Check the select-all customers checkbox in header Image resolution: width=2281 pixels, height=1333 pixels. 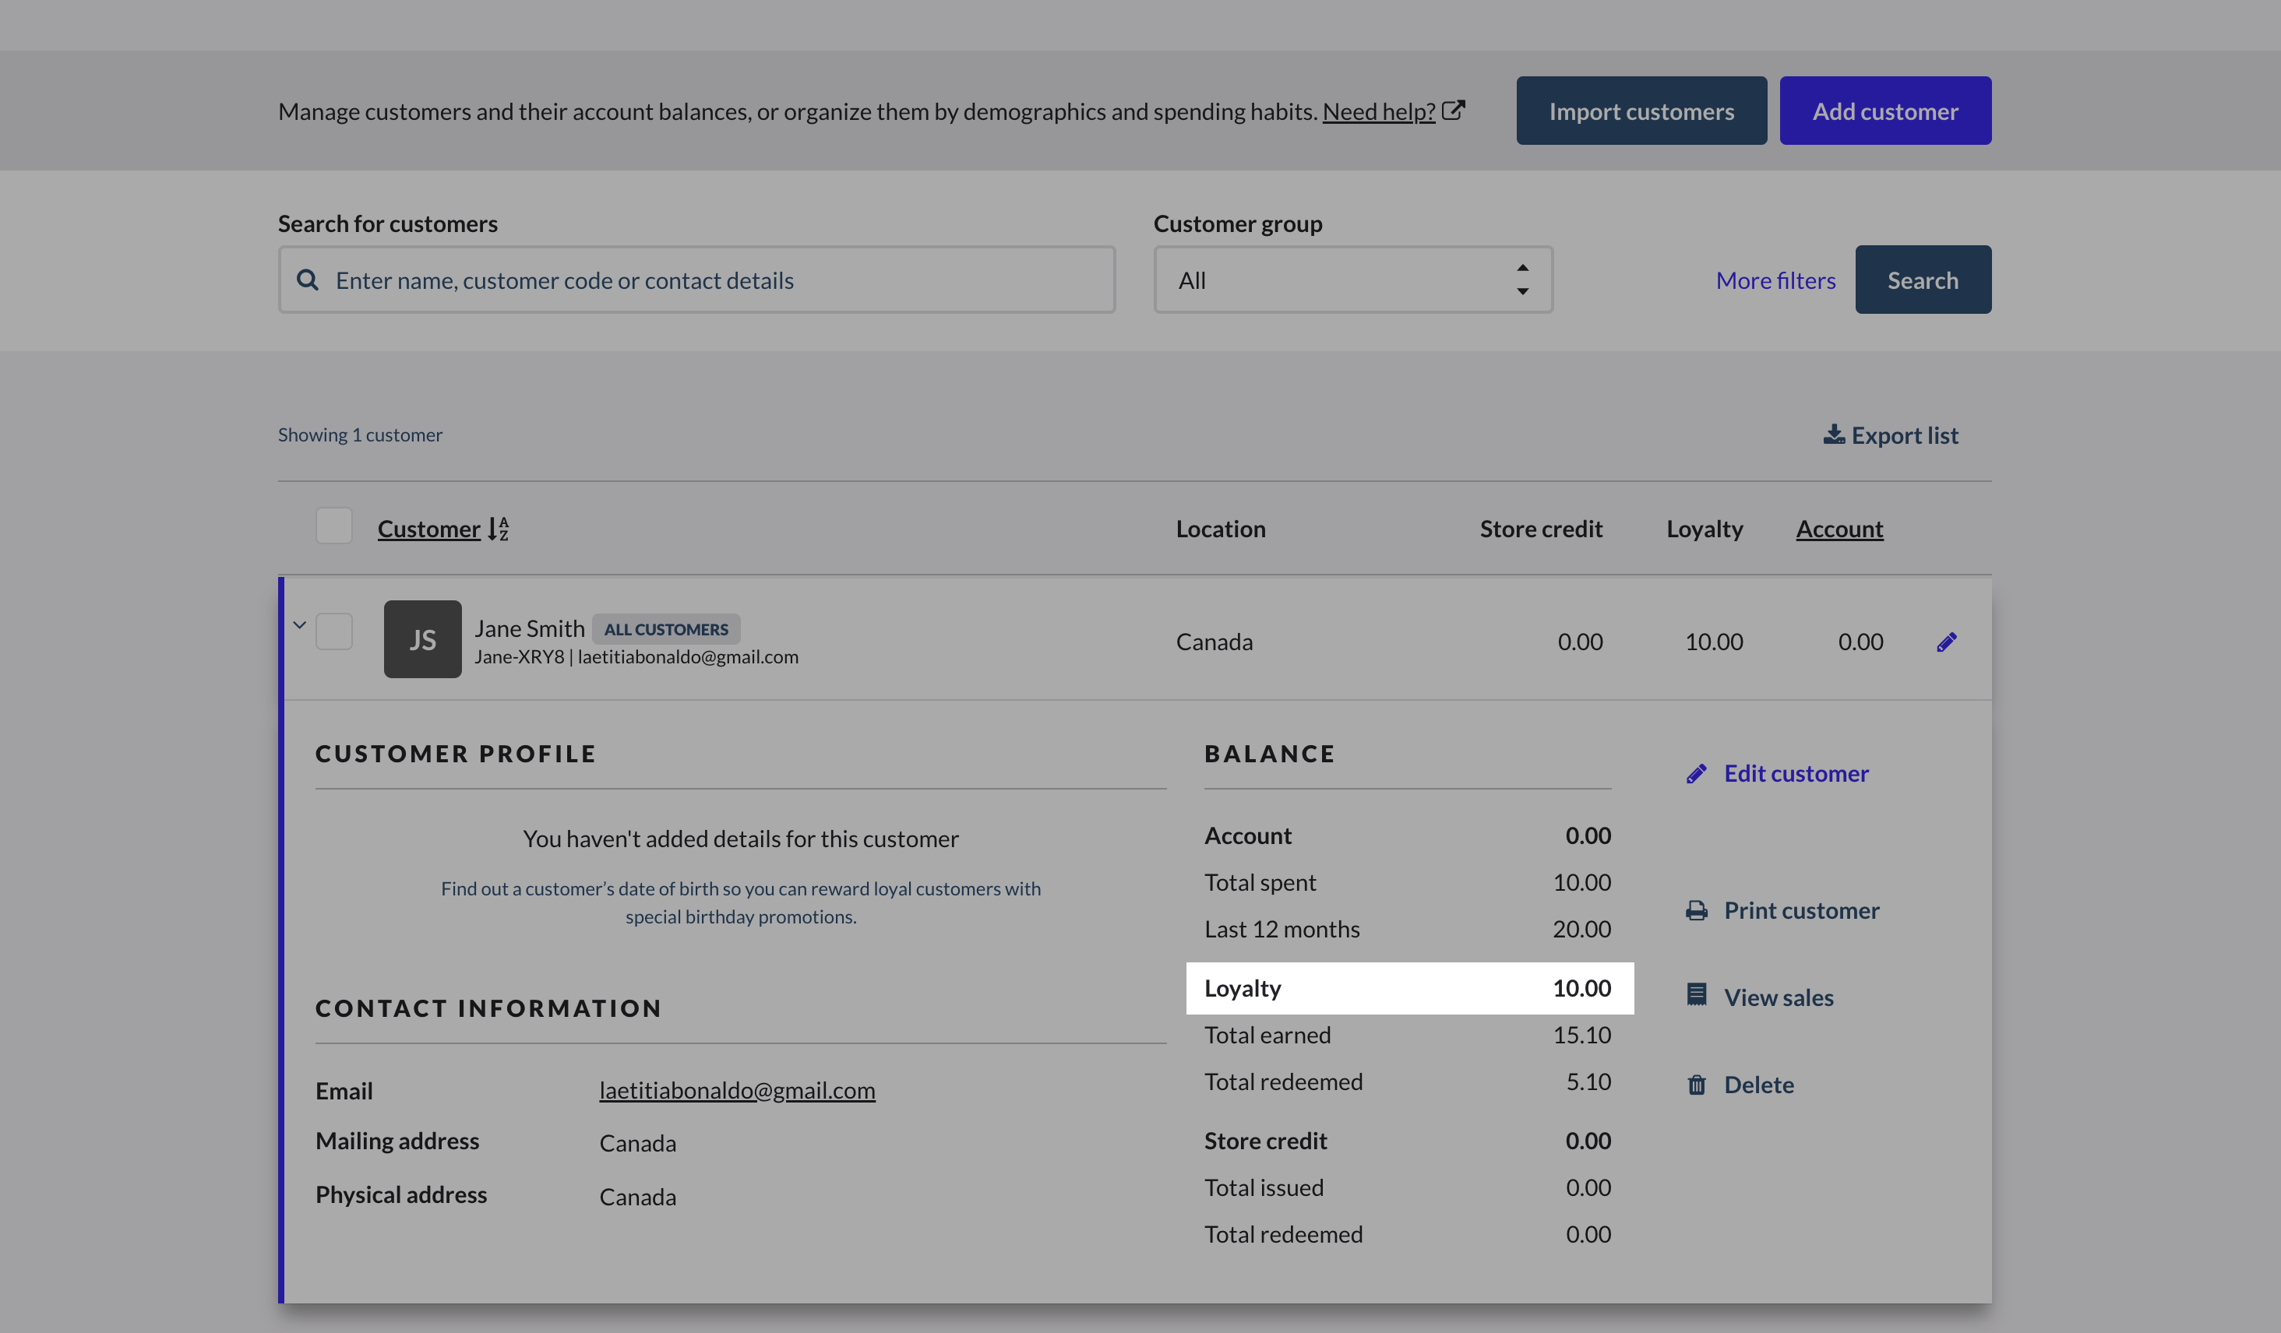pos(334,526)
